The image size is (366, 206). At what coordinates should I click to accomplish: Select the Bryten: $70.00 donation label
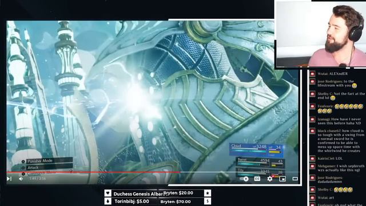[176, 201]
